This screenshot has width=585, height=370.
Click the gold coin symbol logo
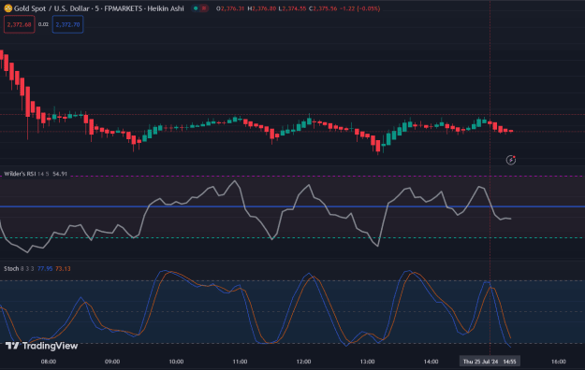7,8
